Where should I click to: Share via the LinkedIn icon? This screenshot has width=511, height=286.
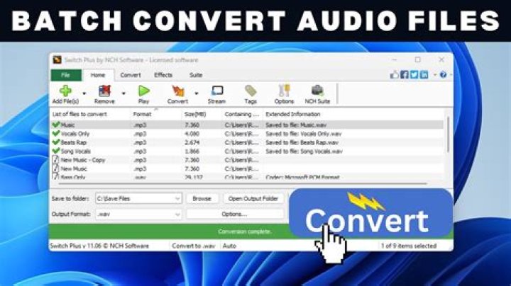tap(424, 74)
